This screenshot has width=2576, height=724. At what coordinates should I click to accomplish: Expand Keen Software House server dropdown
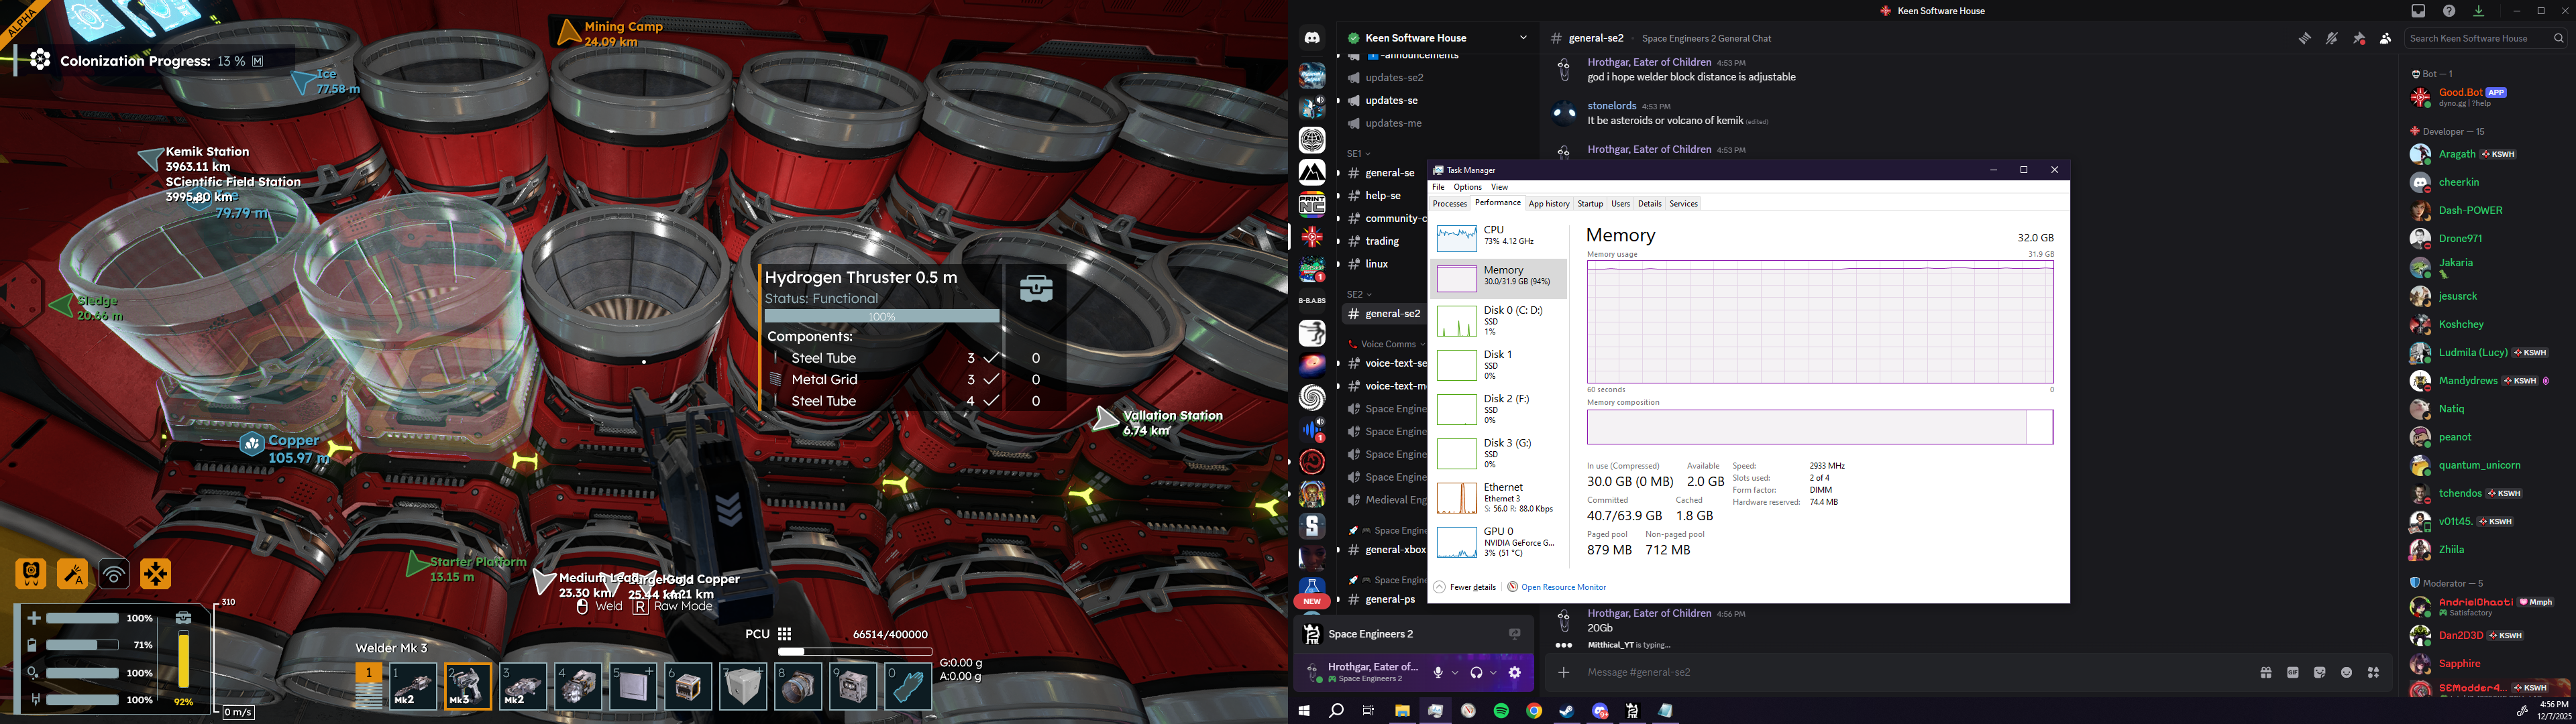pyautogui.click(x=1523, y=38)
